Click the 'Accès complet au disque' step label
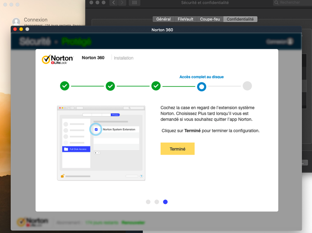The height and width of the screenshot is (233, 312). pos(202,77)
